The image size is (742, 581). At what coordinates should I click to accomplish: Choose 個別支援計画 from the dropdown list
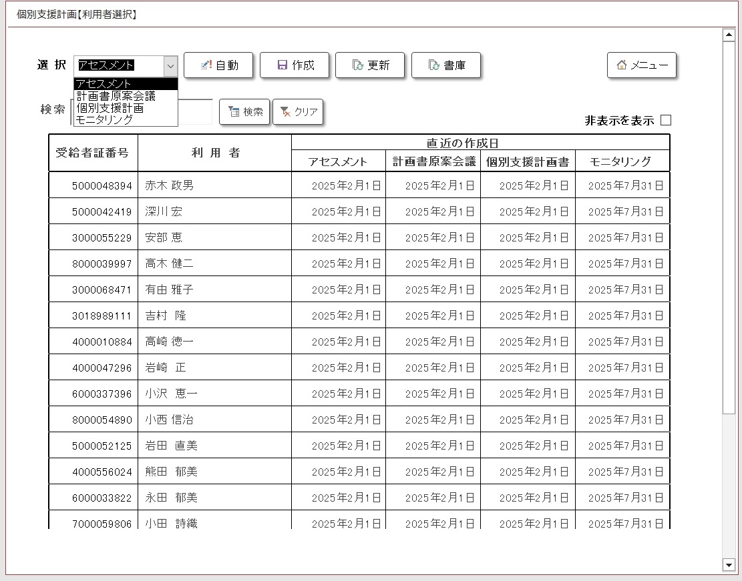point(126,108)
